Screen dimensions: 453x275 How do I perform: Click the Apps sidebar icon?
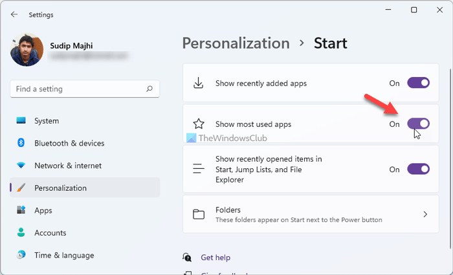coord(21,210)
